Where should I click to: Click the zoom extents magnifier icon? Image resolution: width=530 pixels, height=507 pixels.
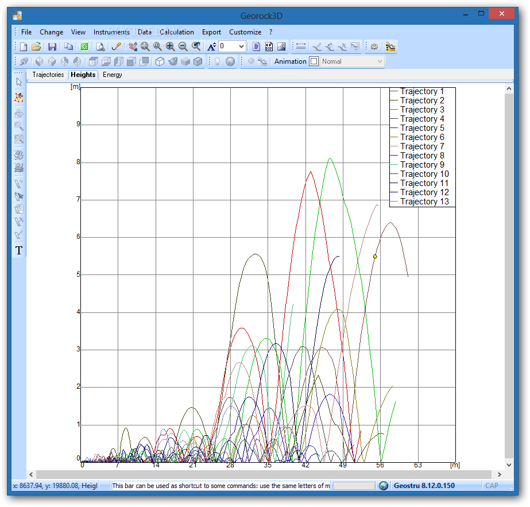click(x=145, y=47)
